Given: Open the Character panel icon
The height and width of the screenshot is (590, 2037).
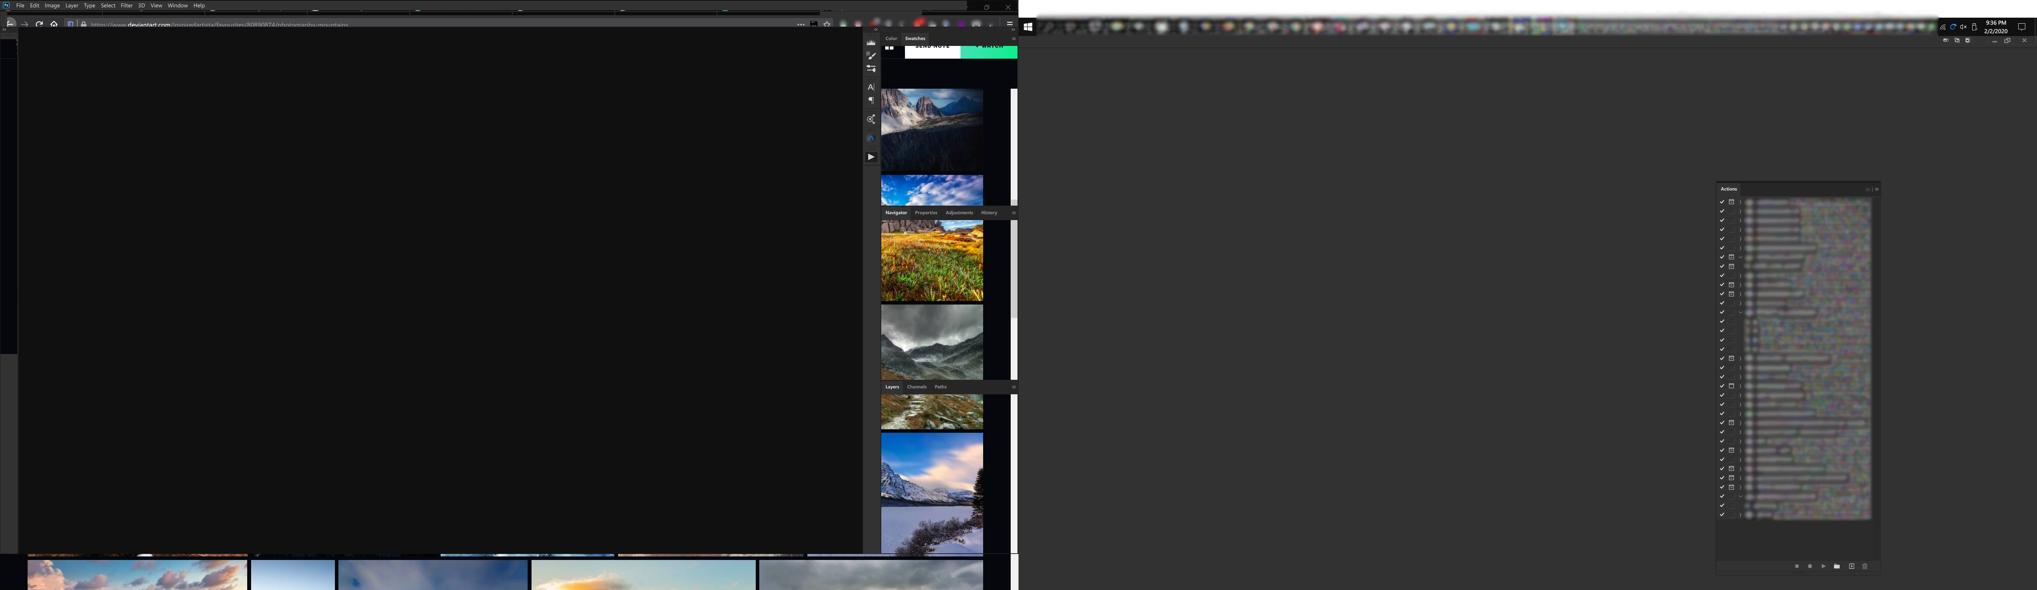Looking at the screenshot, I should pyautogui.click(x=871, y=87).
